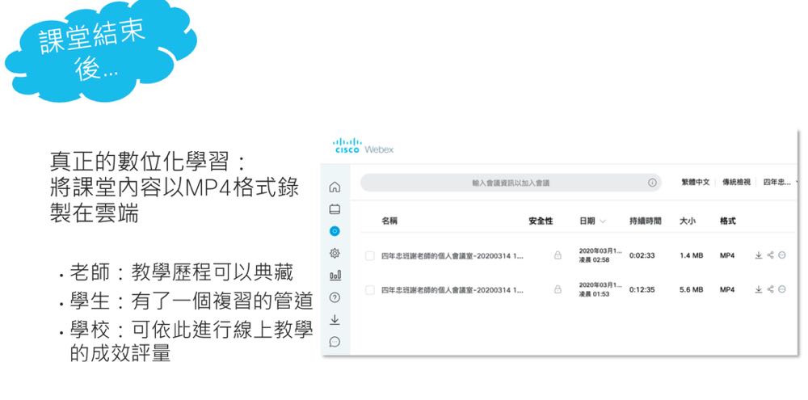Click the bullet 老師：教學歷程可以典藏

(181, 272)
